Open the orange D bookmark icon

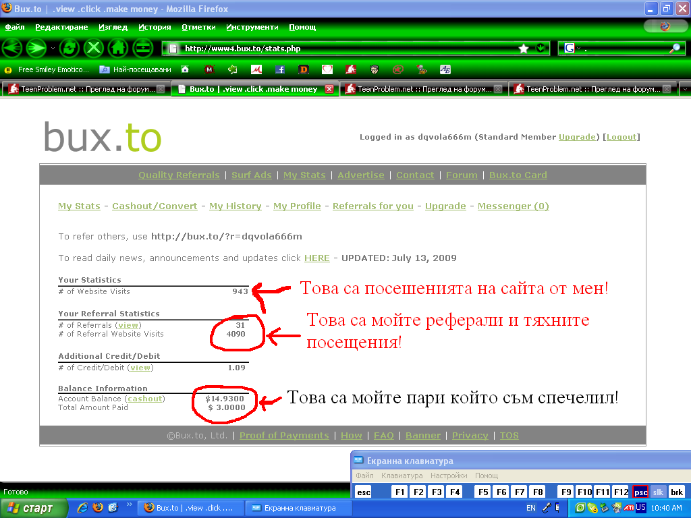click(303, 69)
